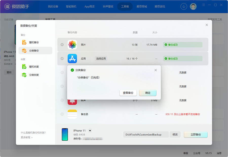228x157 pixels.
Task: Click the 备份成功 status in 应用 row
Action: 183,59
